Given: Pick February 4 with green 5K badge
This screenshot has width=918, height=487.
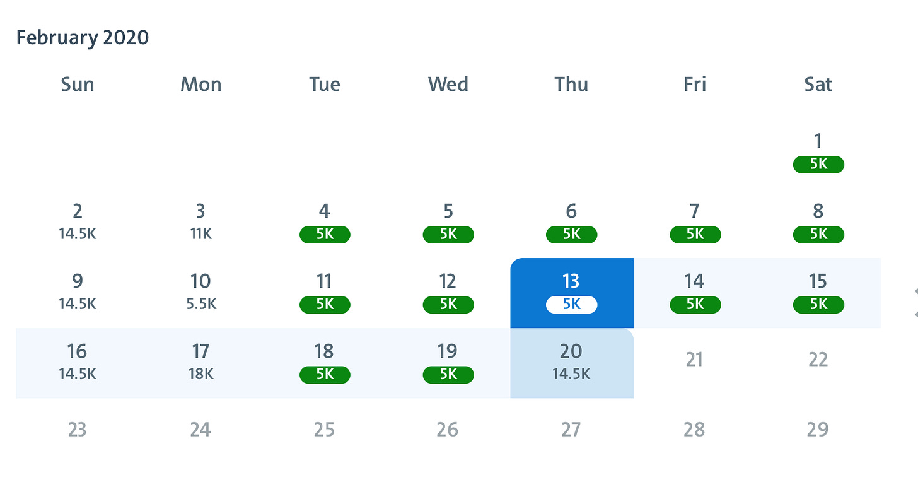Looking at the screenshot, I should [x=324, y=223].
